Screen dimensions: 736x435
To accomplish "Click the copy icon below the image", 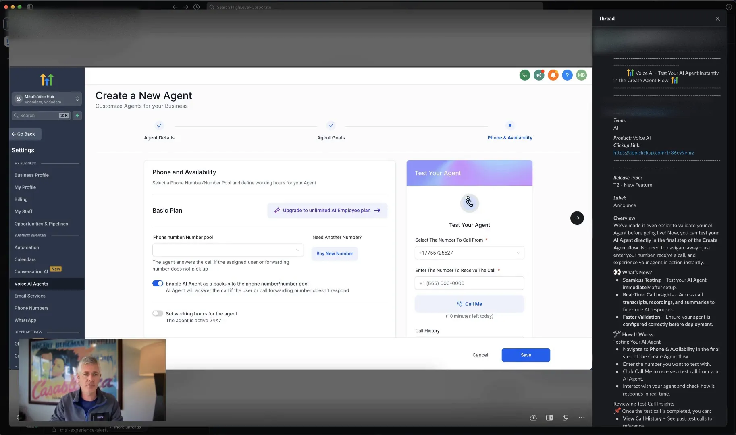I will point(566,418).
